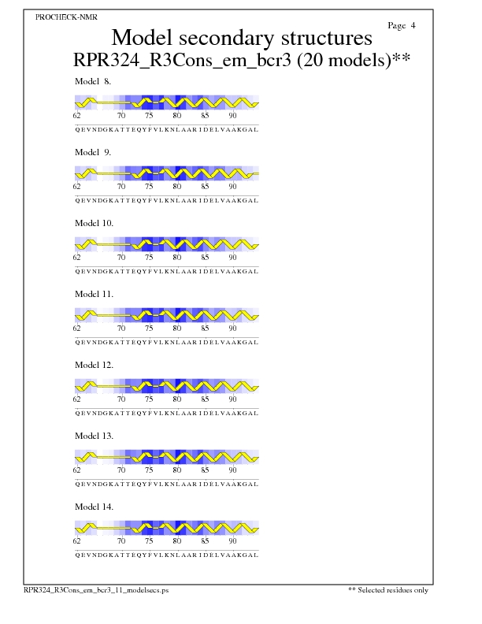
Task: Click the Model 11 secondary structure diagram
Action: 167,315
